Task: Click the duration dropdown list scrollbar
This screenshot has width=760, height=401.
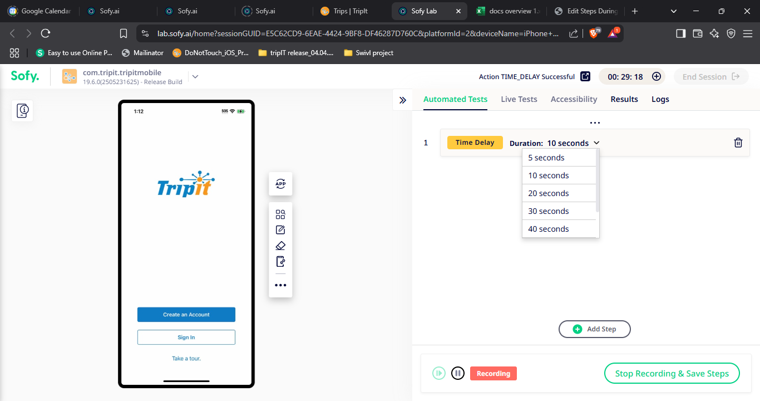Action: (598, 181)
